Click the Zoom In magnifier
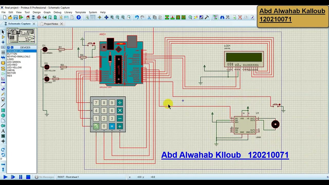Image resolution: width=329 pixels, height=185 pixels. tap(112, 17)
